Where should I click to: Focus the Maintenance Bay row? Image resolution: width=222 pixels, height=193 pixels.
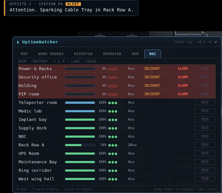point(117,162)
